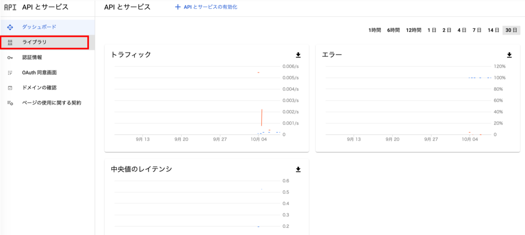Click the API とサービス sidebar header title
The width and height of the screenshot is (525, 235).
click(x=45, y=7)
